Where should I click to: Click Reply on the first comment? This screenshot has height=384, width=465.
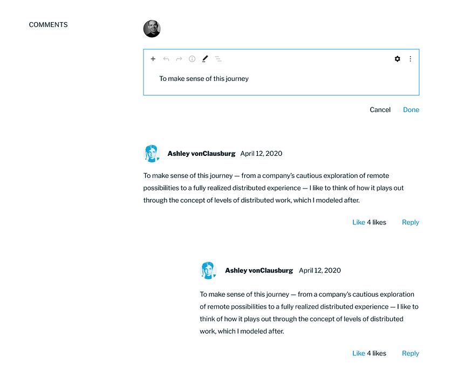pyautogui.click(x=410, y=222)
